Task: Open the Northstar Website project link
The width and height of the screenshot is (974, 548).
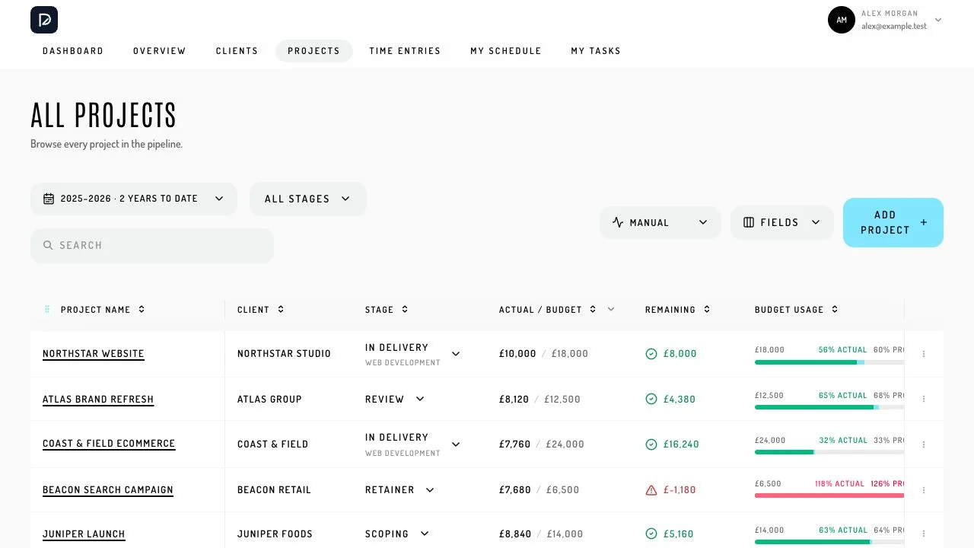Action: 94,354
